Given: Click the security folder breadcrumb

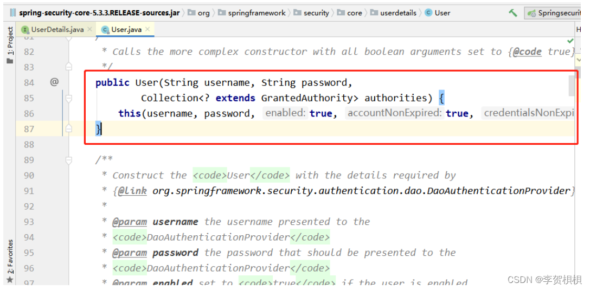Looking at the screenshot, I should pyautogui.click(x=312, y=13).
